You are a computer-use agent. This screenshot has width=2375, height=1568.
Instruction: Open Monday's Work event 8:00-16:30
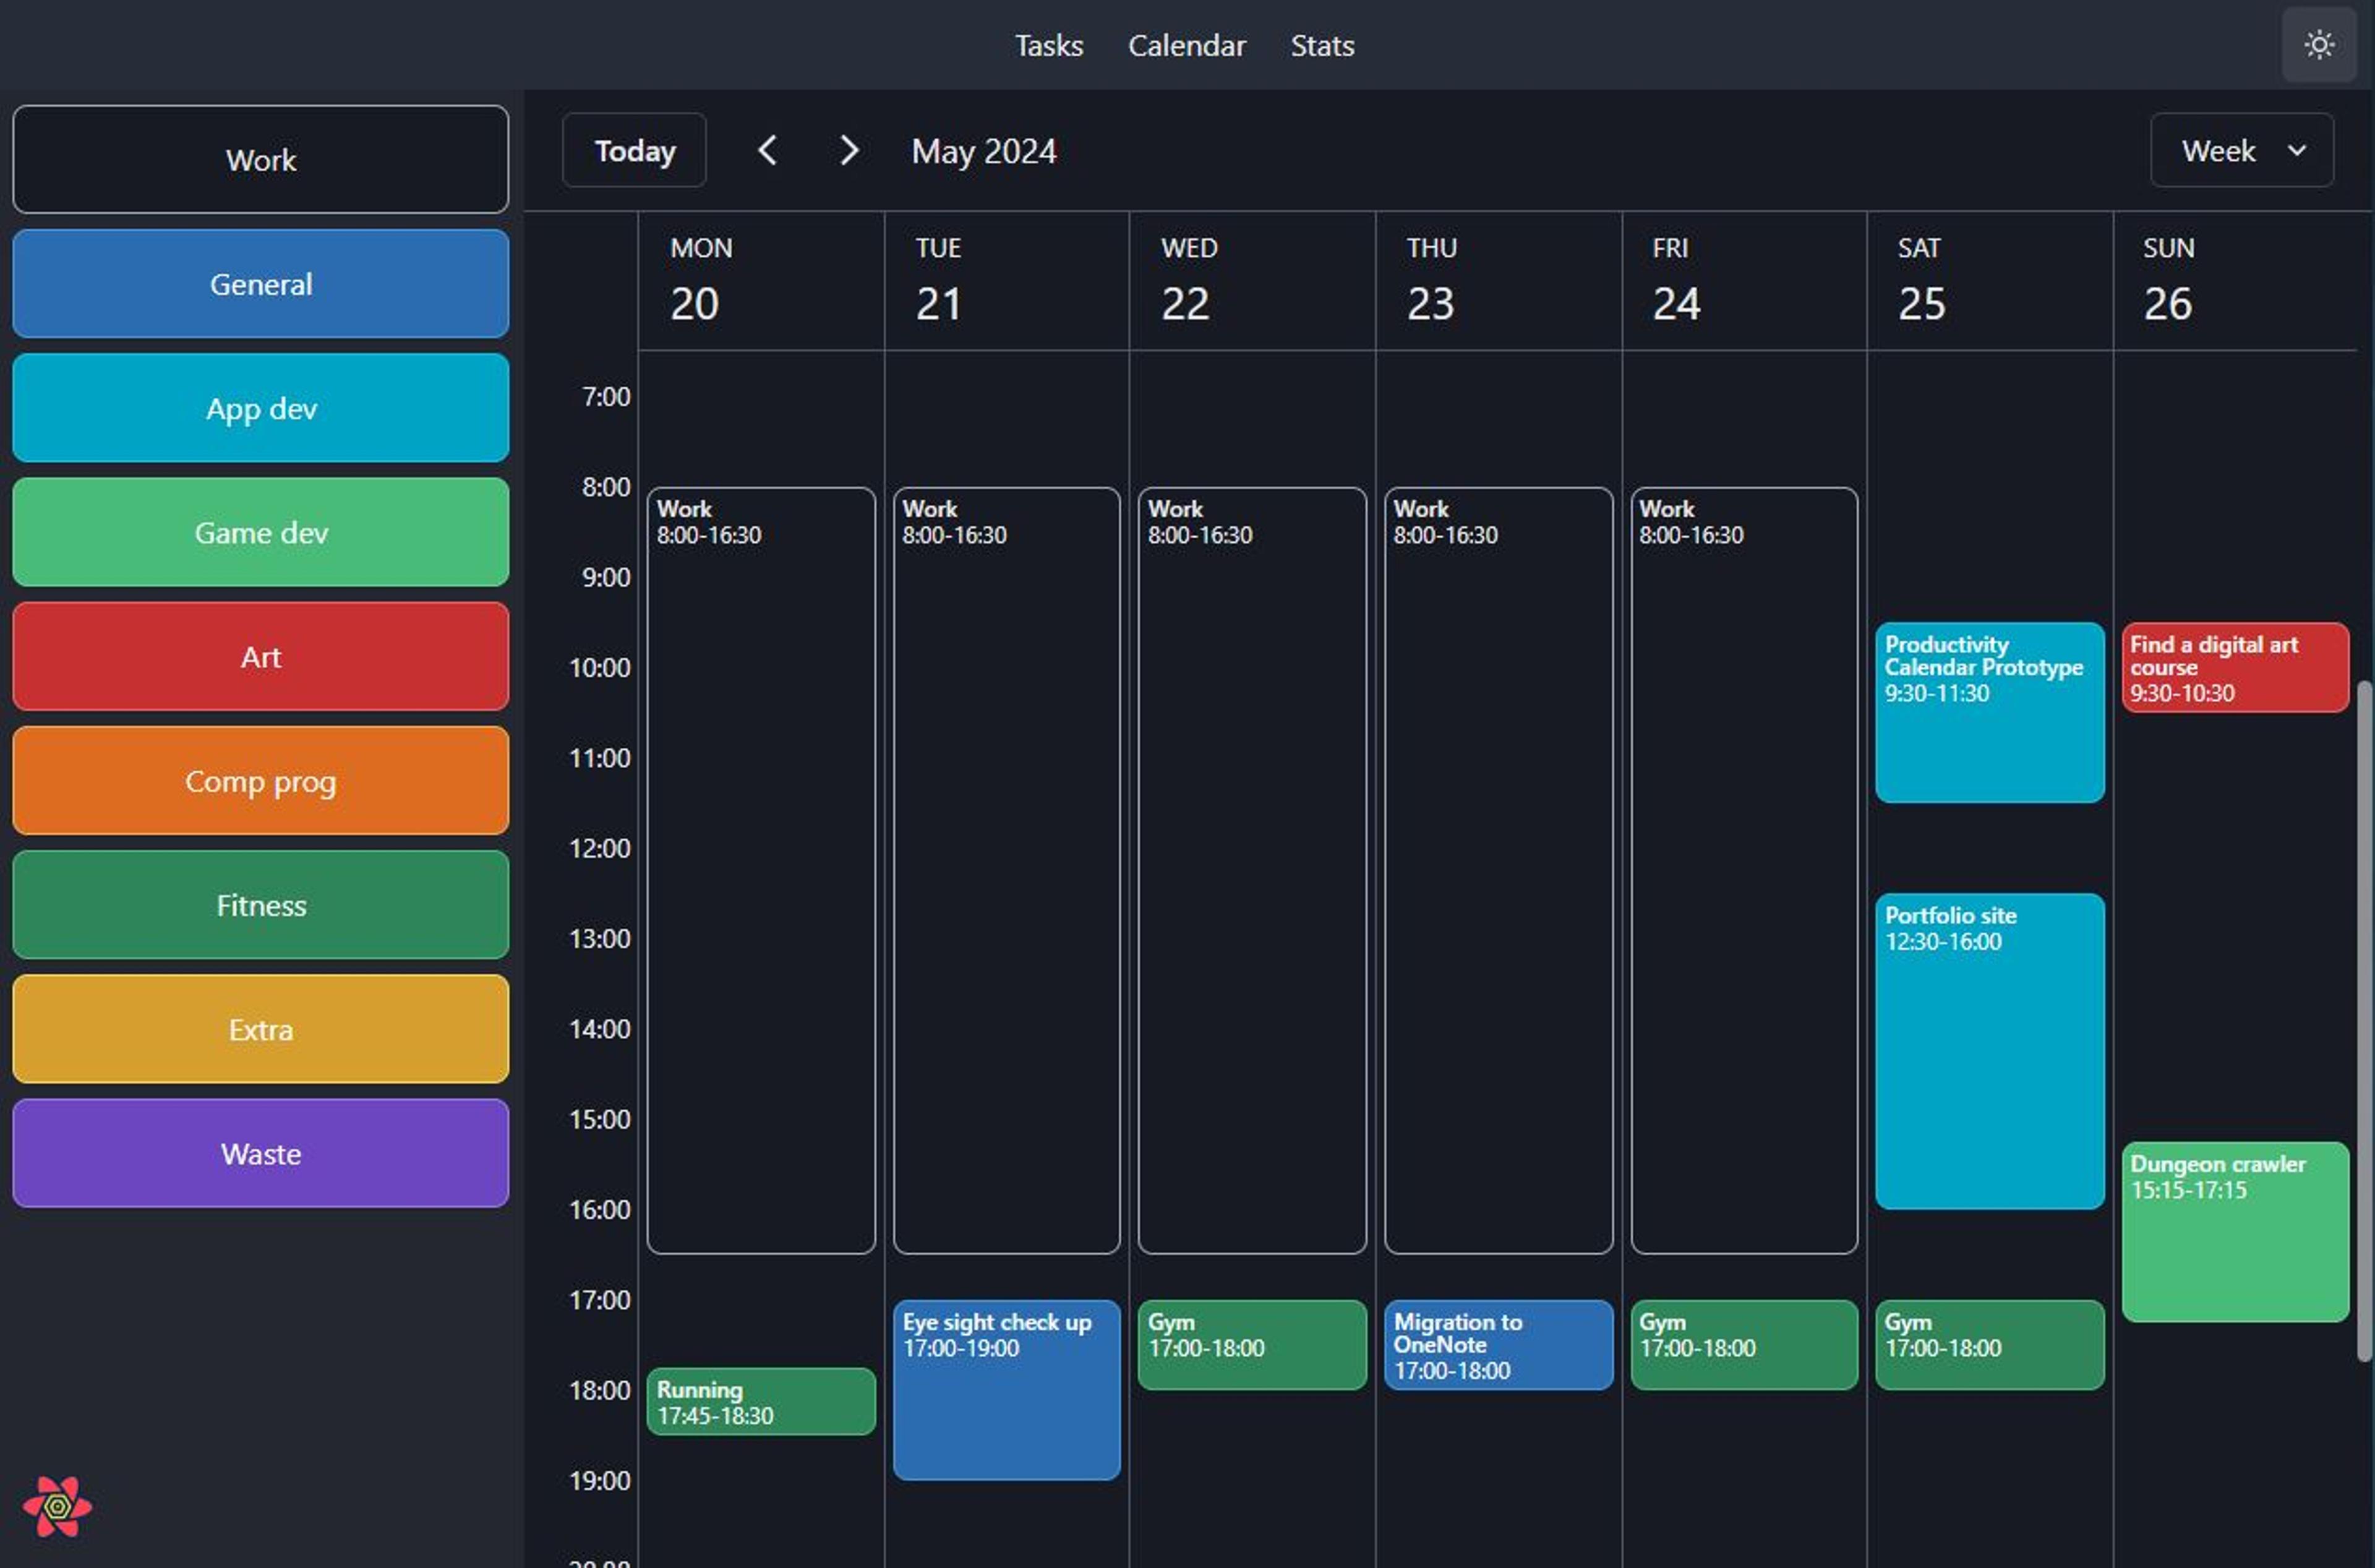coord(761,870)
